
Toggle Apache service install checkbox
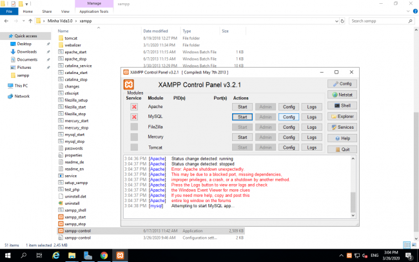click(134, 107)
